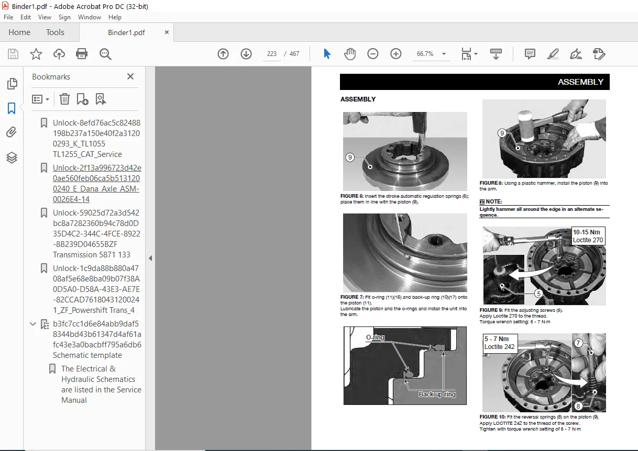Close the Binder1.pdf tab
Viewport: 638px width, 451px height.
coord(167,32)
